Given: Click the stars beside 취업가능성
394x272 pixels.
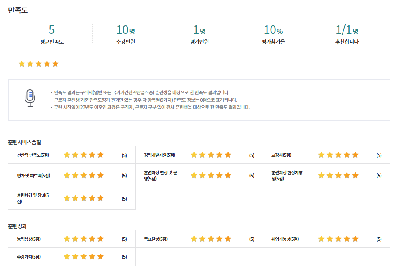Looking at the screenshot, I should 338,239.
